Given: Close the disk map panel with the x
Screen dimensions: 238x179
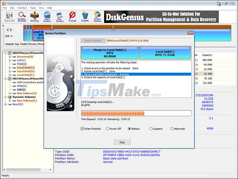Looking at the screenshot, I should click(3, 26).
